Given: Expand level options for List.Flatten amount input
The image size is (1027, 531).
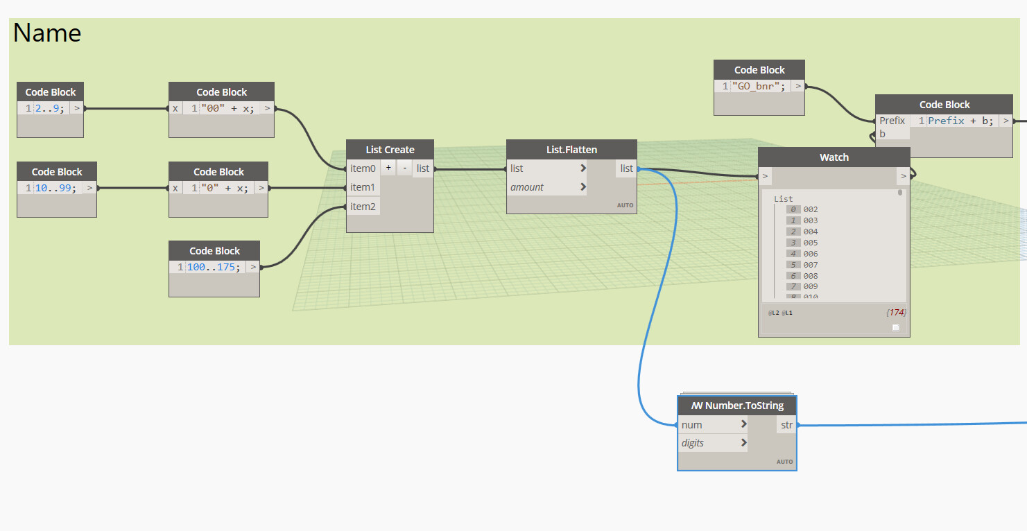Looking at the screenshot, I should point(582,186).
